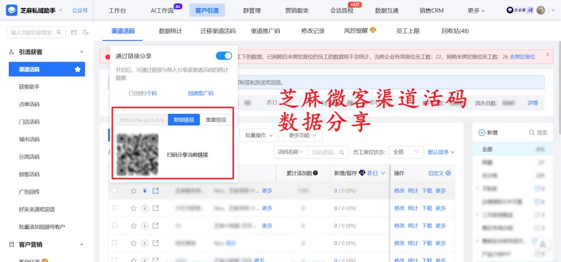The height and width of the screenshot is (262, 561).
Task: Click blue pin-to-top icon in first row
Action: (145, 191)
